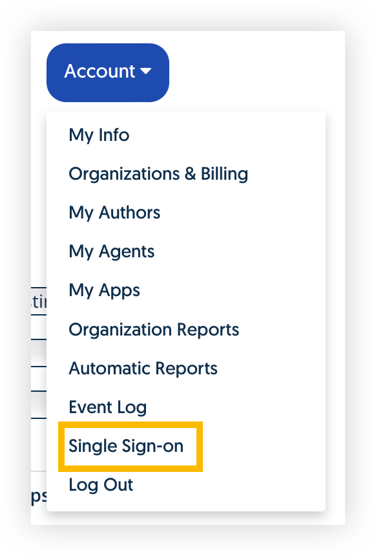View Organization Reports
Viewport: 376px width, 556px height.
154,330
